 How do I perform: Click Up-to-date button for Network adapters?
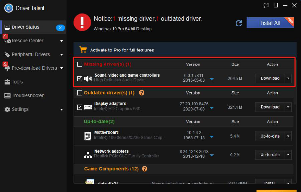(270, 155)
